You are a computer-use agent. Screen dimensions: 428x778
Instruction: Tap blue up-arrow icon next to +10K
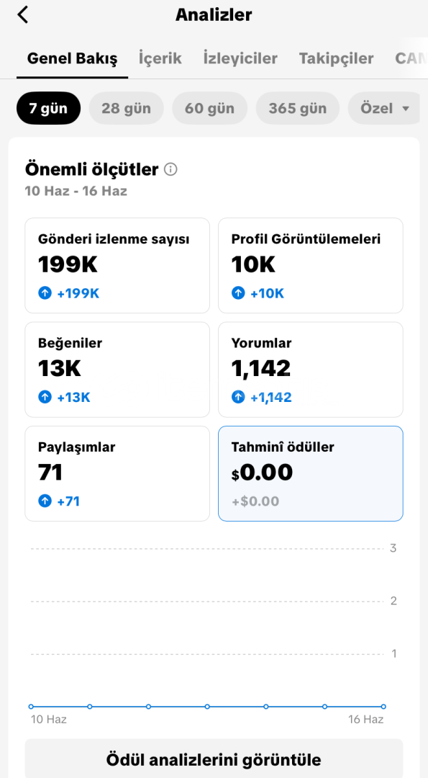click(238, 293)
